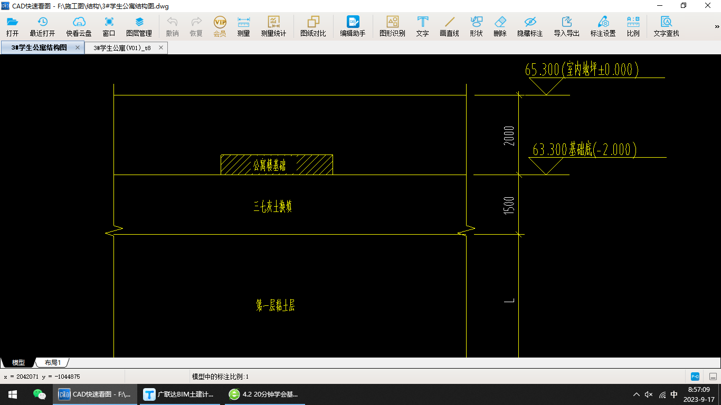This screenshot has height=405, width=721.
Task: Open the VIP 会员 membership icon
Action: (x=220, y=27)
